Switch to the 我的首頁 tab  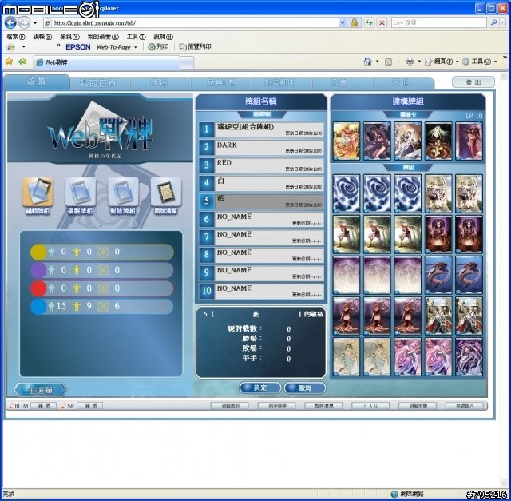tap(99, 83)
